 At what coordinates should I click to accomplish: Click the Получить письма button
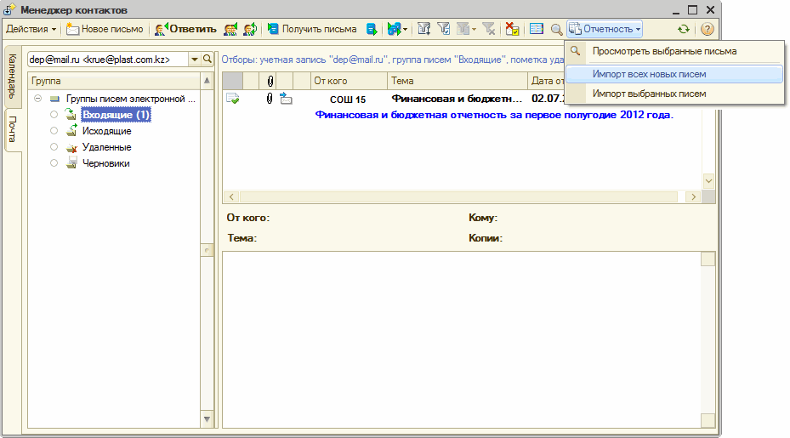click(x=311, y=29)
